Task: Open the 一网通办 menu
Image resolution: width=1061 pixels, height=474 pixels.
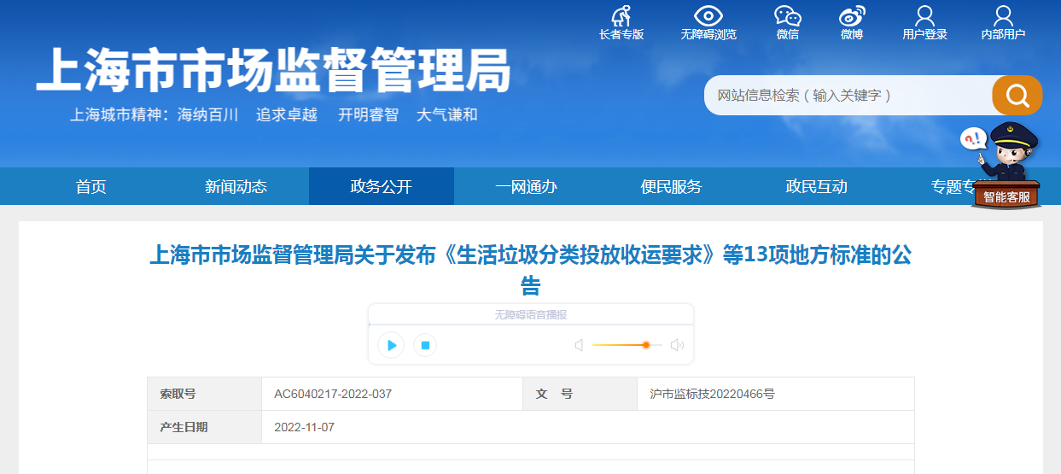Action: pyautogui.click(x=527, y=187)
